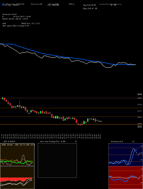Image resolution: width=143 pixels, height=189 pixels.
Task: Click the 122.93 price axis label
Action: tap(140, 98)
